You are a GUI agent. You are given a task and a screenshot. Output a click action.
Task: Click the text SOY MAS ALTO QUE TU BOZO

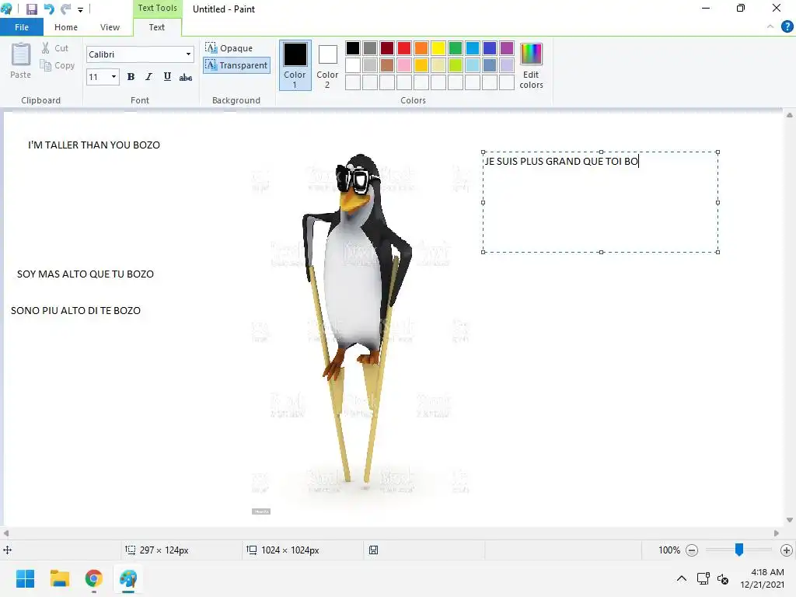(86, 274)
